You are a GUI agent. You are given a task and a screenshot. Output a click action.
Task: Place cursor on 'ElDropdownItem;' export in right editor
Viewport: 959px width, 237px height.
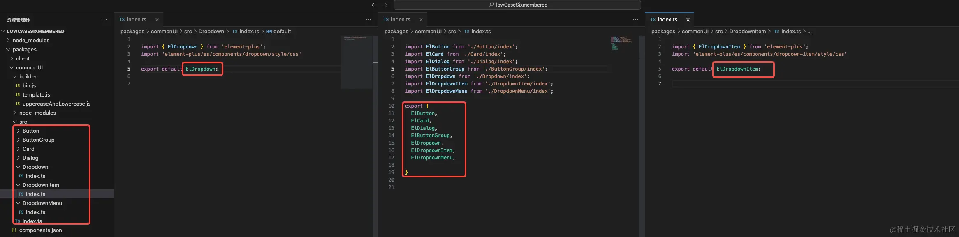tap(739, 69)
